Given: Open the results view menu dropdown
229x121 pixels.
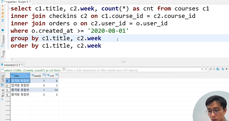Looking at the screenshot, I should click(227, 69).
